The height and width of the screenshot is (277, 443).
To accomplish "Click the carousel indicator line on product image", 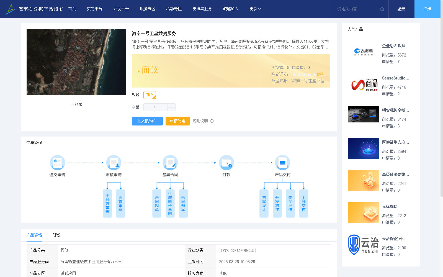I will coord(76,90).
